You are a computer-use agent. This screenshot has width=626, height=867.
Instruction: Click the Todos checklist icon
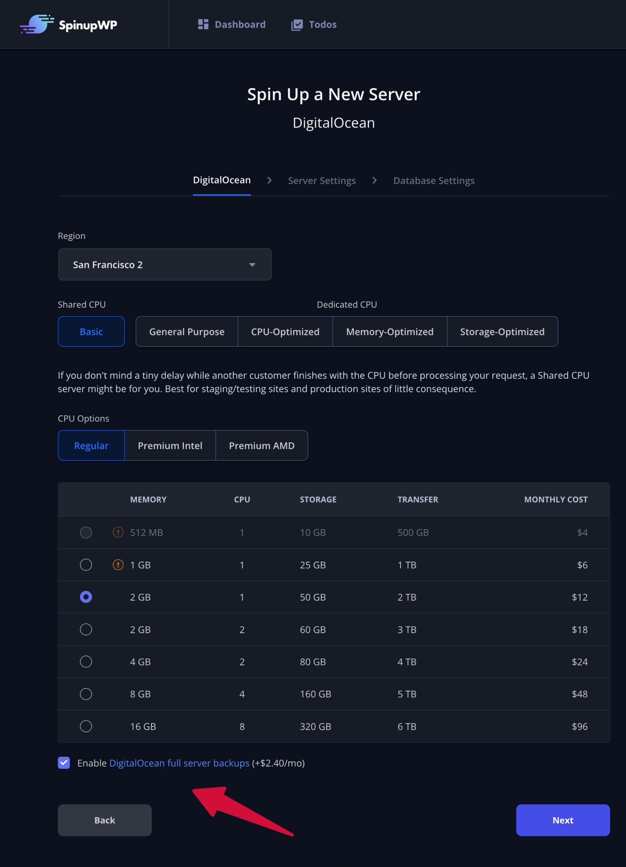(297, 25)
